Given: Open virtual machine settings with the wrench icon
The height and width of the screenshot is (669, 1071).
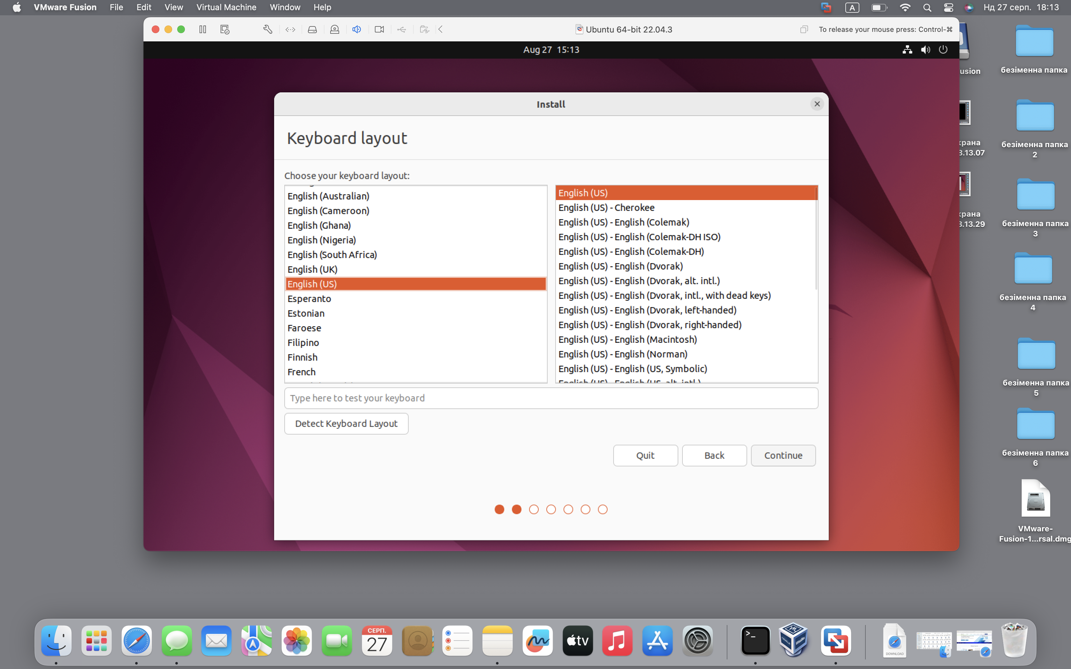Looking at the screenshot, I should (x=267, y=29).
